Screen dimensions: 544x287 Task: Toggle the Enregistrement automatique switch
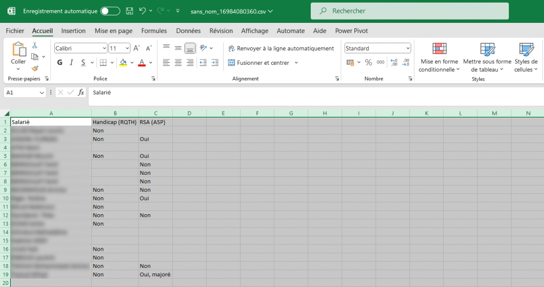pyautogui.click(x=110, y=11)
